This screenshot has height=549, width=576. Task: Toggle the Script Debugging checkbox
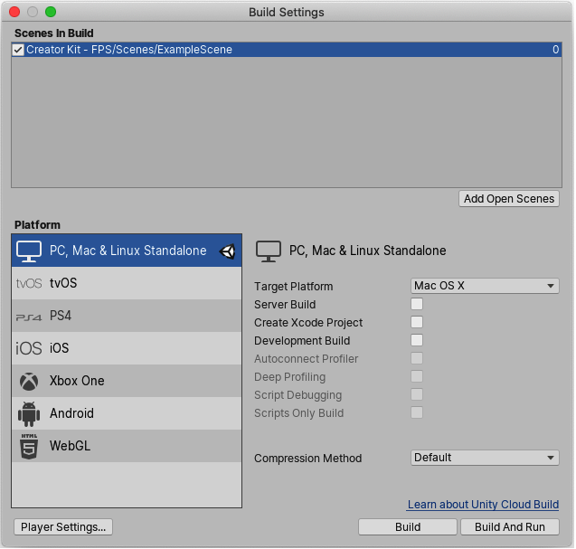[417, 394]
